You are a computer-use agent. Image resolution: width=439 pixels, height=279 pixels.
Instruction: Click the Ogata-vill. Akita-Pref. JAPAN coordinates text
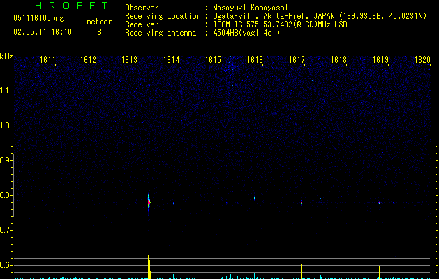point(320,16)
